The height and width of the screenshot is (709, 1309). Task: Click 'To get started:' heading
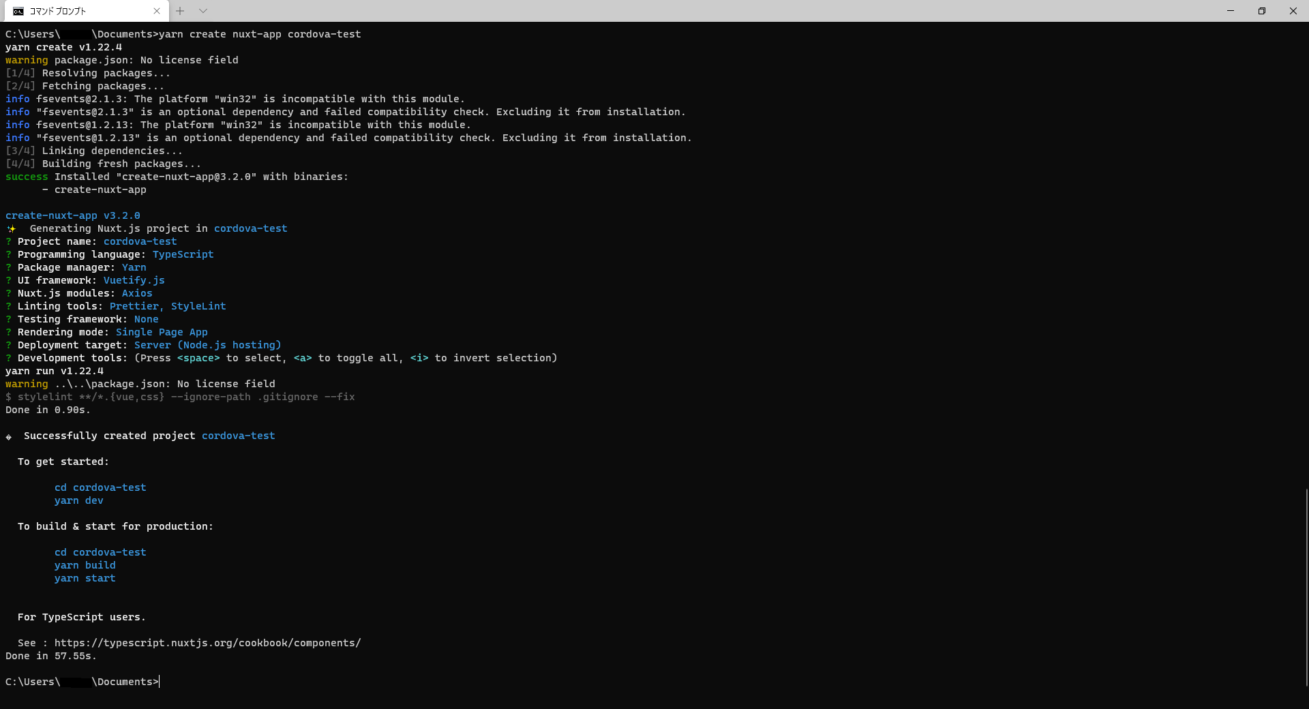(63, 462)
